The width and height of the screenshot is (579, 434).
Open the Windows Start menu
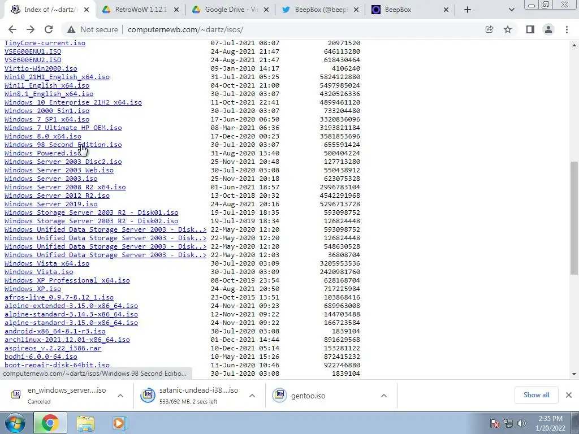(15, 423)
